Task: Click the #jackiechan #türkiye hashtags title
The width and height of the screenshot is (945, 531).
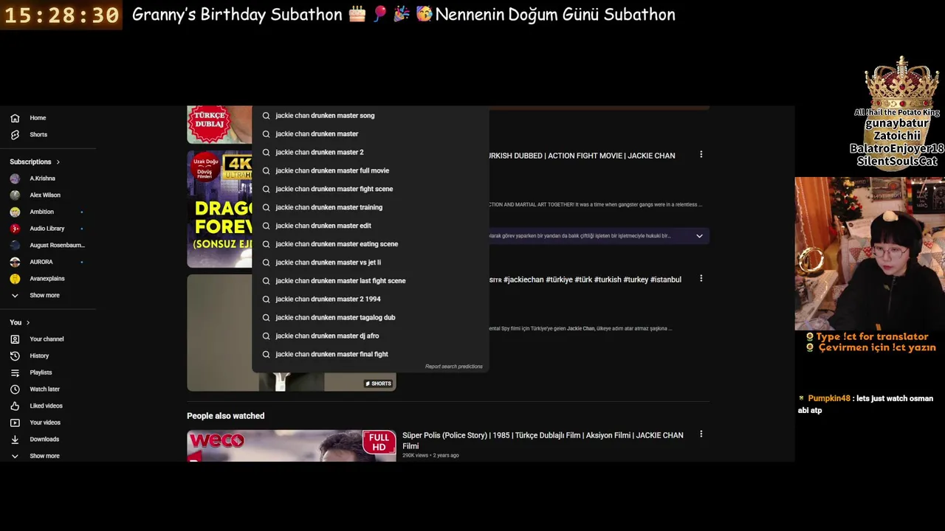Action: point(585,280)
